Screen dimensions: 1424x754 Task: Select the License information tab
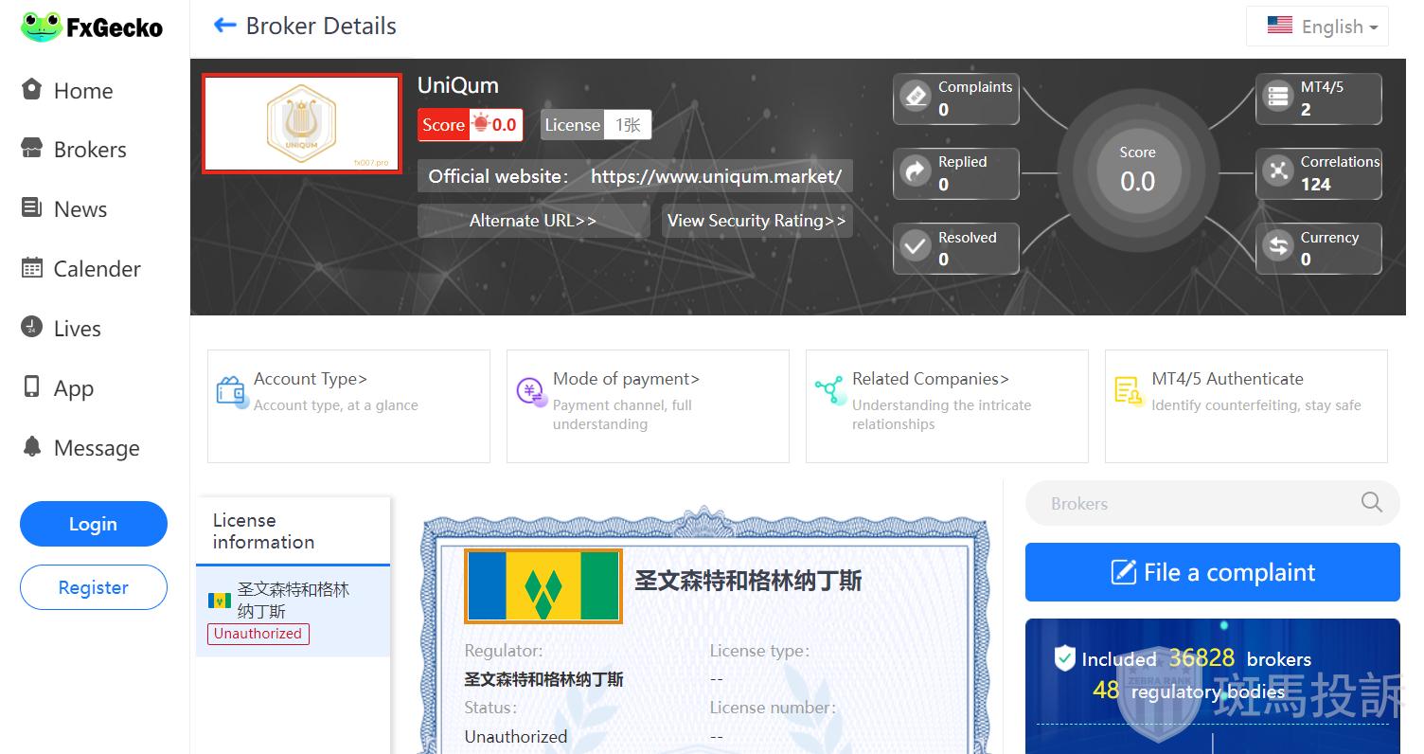coord(263,531)
